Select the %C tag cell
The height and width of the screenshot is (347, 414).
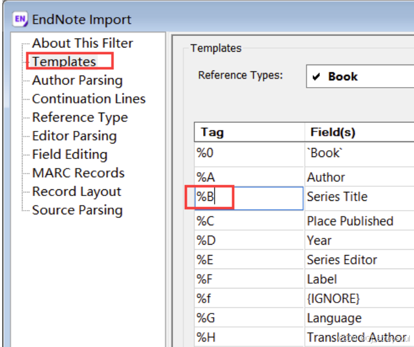pos(249,221)
